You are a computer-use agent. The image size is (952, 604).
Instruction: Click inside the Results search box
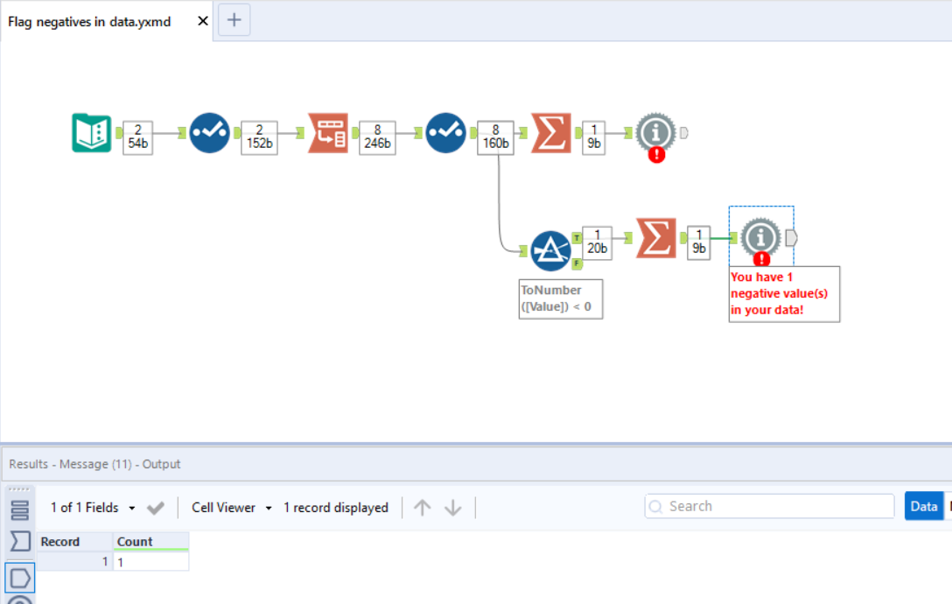click(768, 505)
